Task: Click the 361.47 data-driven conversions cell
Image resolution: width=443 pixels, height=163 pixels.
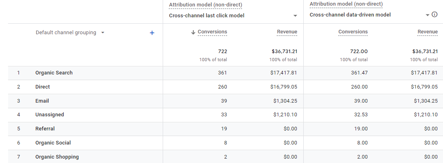Action: 358,73
